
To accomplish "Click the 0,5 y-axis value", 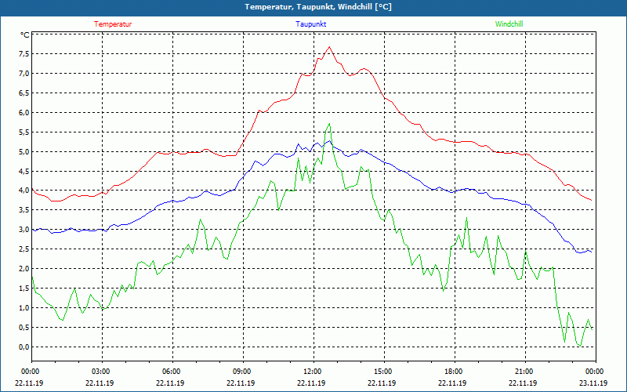I will tap(24, 328).
